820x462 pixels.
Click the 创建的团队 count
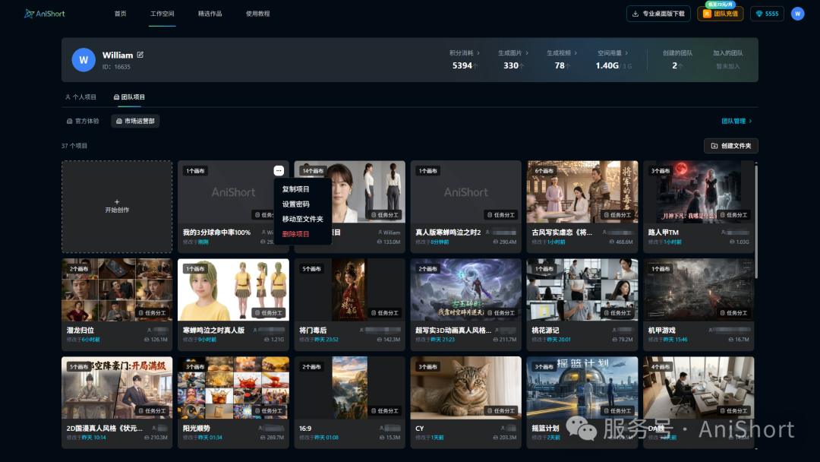677,66
